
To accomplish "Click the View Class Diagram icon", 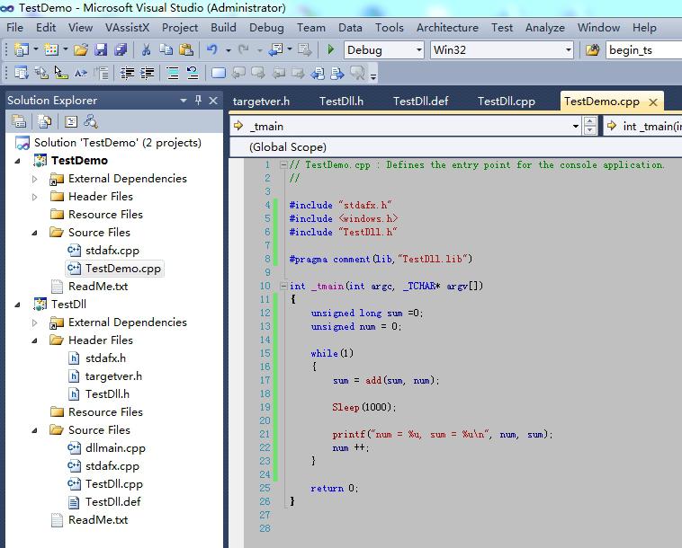I will [91, 121].
